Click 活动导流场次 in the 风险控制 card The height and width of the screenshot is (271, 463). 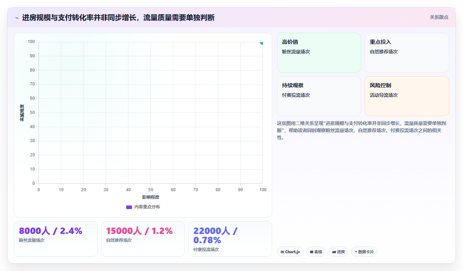(x=384, y=95)
